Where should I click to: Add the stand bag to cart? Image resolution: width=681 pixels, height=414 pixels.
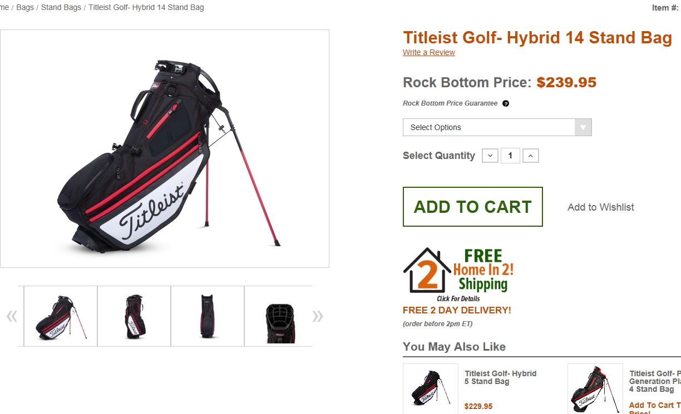(473, 207)
